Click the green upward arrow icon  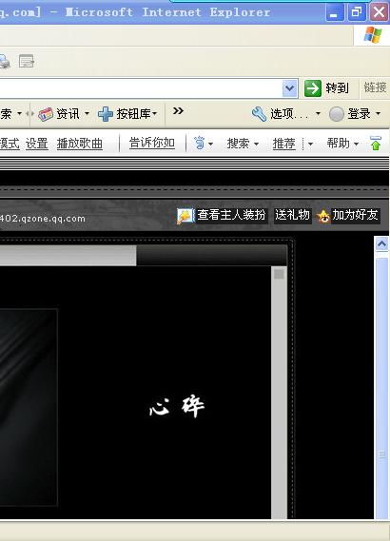376,144
